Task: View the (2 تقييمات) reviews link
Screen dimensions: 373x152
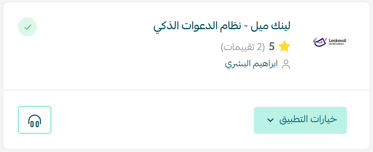Action: tap(243, 47)
